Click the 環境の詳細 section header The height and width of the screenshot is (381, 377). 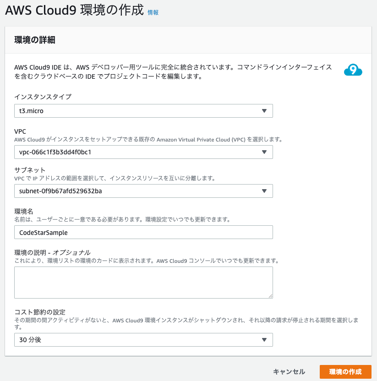point(35,40)
